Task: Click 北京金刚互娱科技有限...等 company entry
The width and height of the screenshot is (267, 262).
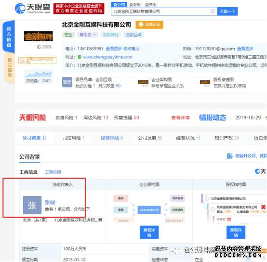Action: click(79, 220)
